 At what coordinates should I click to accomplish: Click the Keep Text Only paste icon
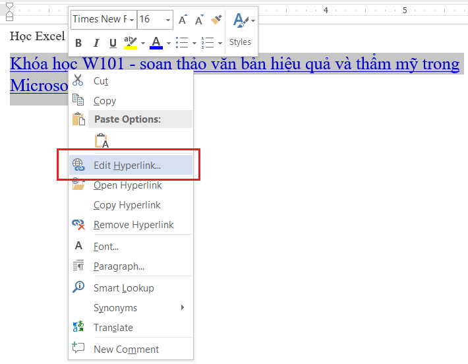(102, 141)
